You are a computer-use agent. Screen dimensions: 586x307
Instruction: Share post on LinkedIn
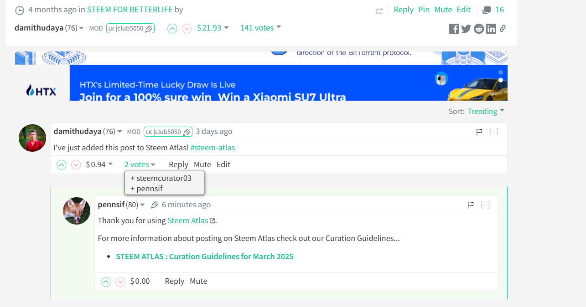click(491, 29)
